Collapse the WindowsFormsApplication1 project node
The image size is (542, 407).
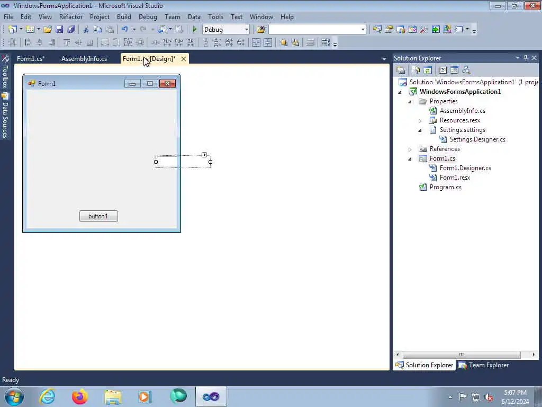400,92
